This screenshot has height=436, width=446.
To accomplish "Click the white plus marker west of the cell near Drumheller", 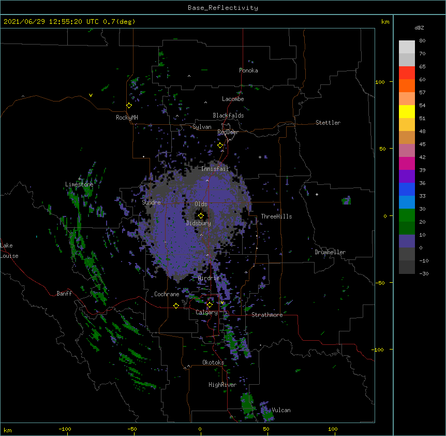I will pos(317,194).
